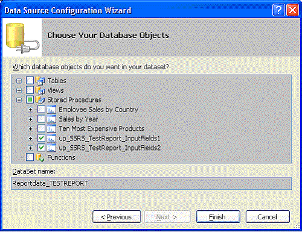Check the Views checkbox
Viewport: 302px width, 232px height.
tap(30, 90)
